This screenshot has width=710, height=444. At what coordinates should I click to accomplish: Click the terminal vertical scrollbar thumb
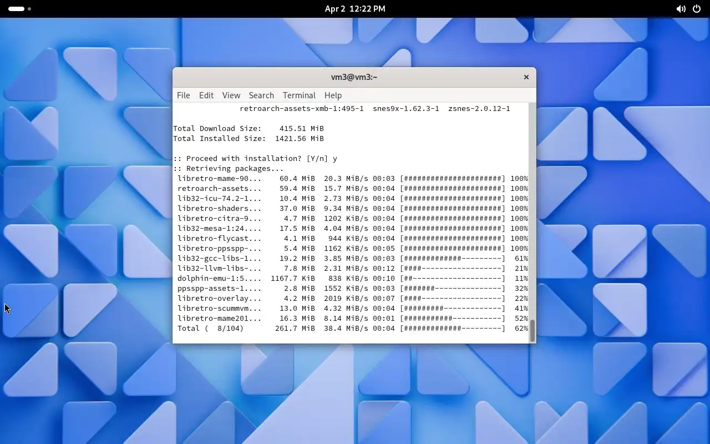[532, 331]
